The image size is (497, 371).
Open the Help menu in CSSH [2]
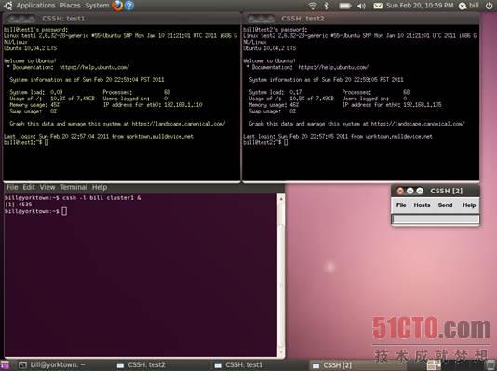coord(469,205)
